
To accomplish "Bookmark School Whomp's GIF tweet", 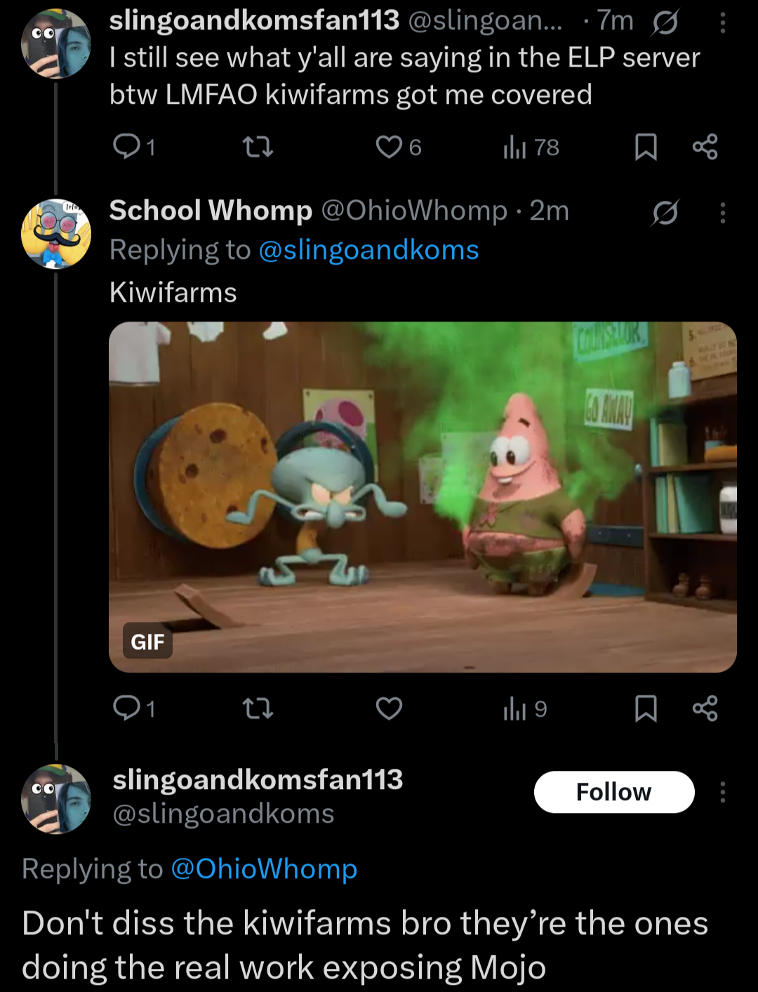I will tap(646, 708).
